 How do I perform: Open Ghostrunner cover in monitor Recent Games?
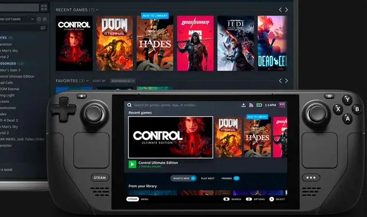195,43
